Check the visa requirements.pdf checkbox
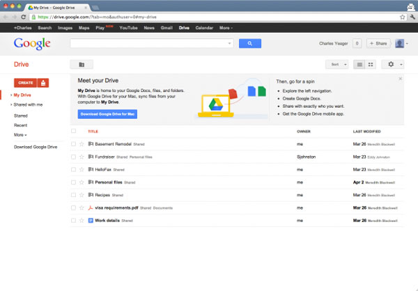The width and height of the screenshot is (418, 291). (73, 207)
